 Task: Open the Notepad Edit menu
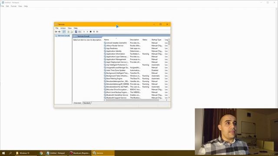(7, 6)
